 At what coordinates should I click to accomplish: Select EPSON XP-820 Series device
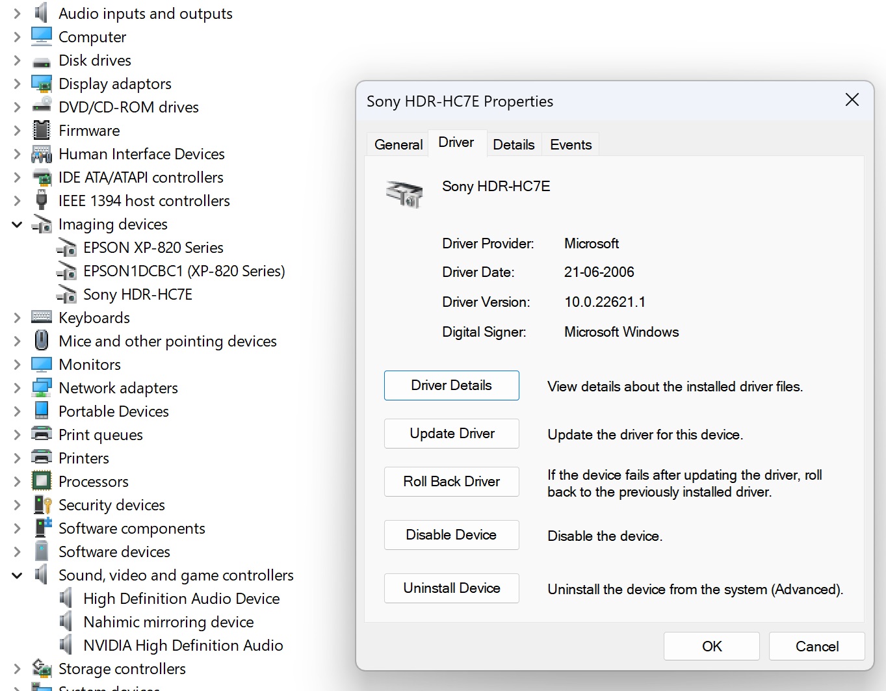[x=153, y=248]
